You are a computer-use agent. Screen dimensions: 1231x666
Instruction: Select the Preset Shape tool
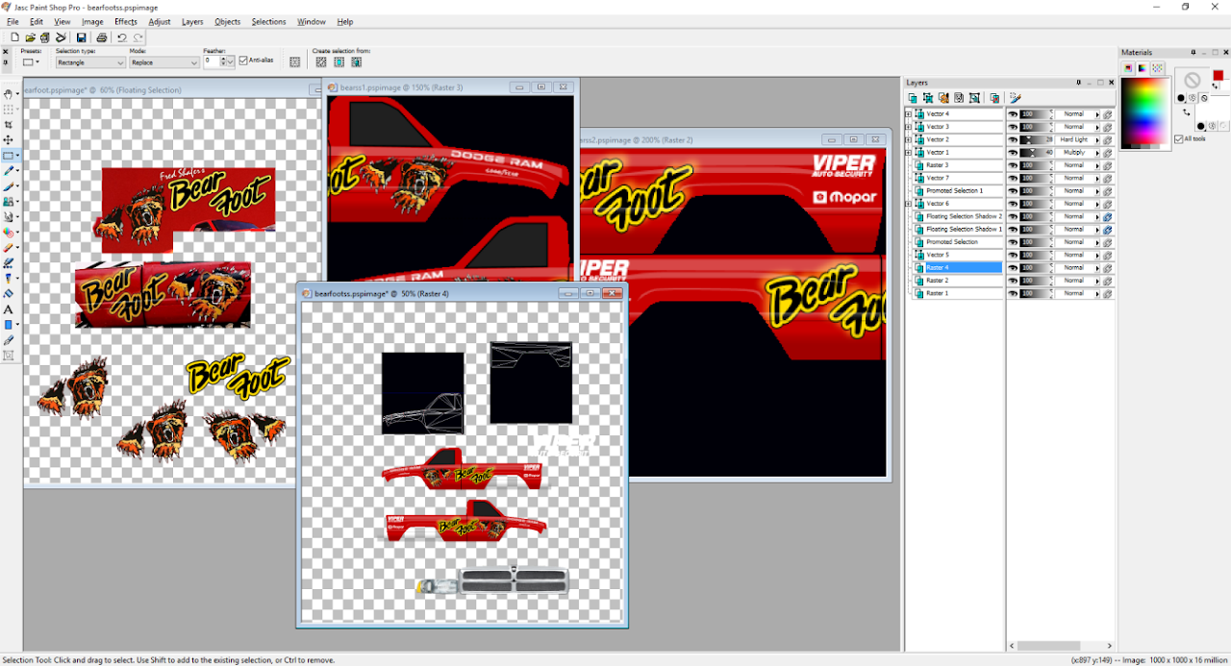tap(9, 325)
